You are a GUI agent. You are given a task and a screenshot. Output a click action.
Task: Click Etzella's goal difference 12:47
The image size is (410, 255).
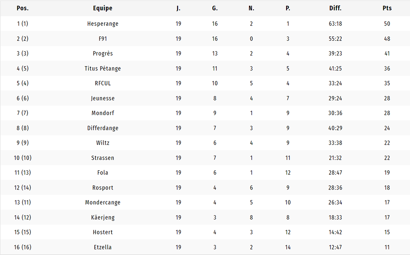(x=335, y=247)
